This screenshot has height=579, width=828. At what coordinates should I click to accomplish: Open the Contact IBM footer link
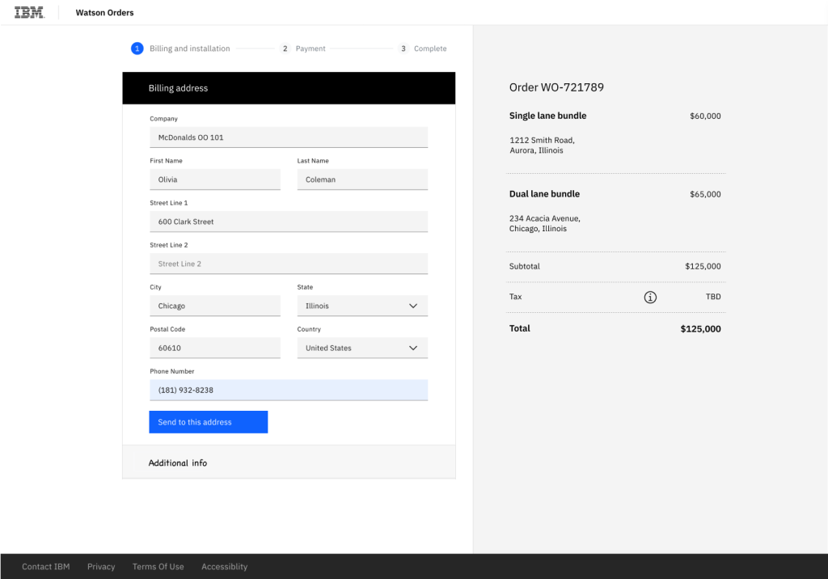pos(46,567)
